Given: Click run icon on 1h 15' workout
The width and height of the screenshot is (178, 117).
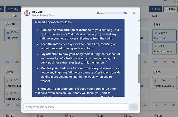Looking at the screenshot, I should (x=7, y=94).
